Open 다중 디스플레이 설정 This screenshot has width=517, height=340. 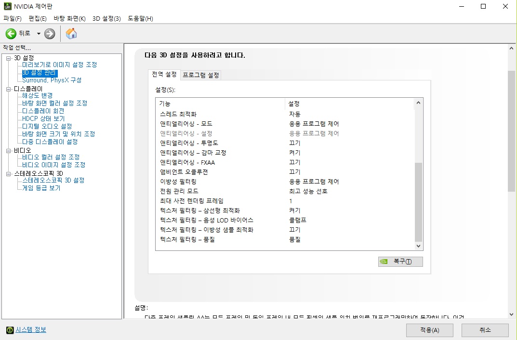[x=50, y=142]
